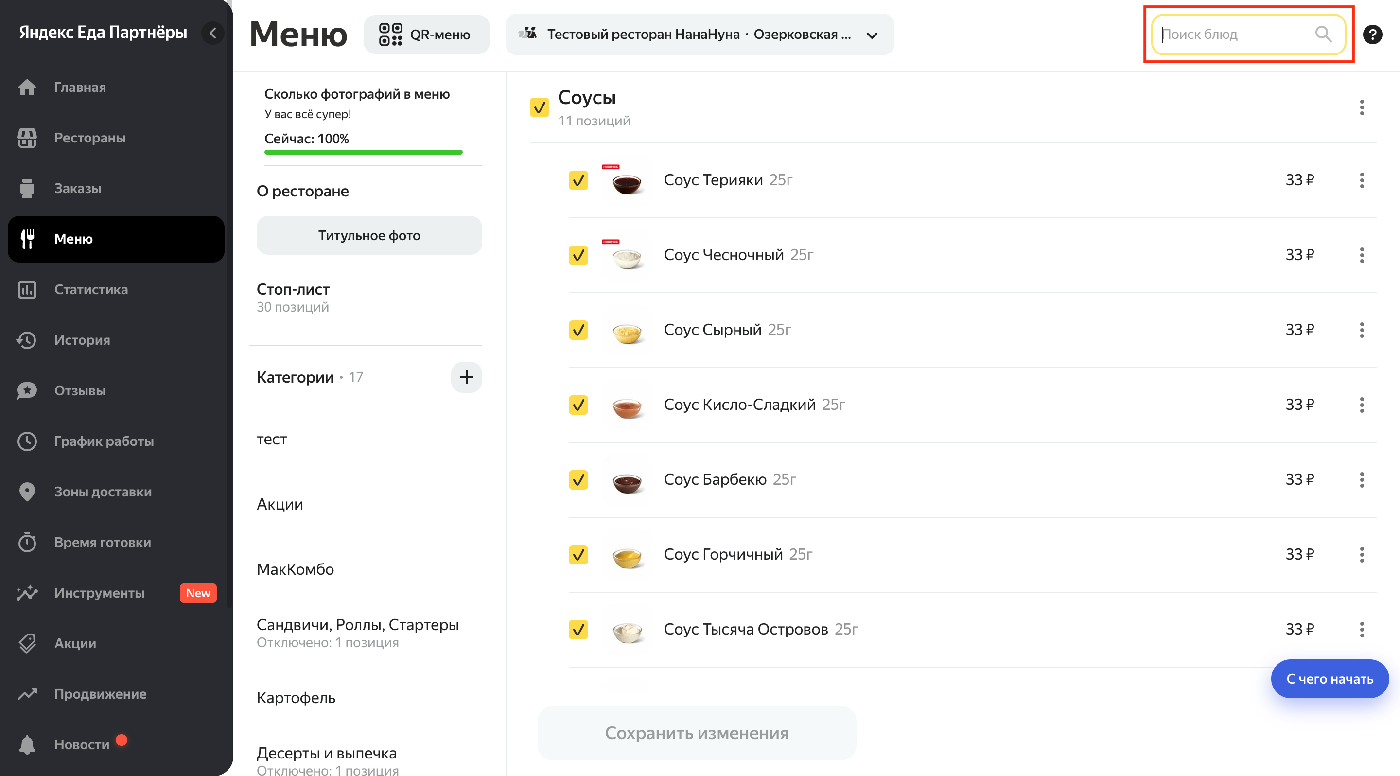Viewport: 1400px width, 776px height.
Task: Uncheck Соус Терияки checkbox
Action: click(578, 180)
